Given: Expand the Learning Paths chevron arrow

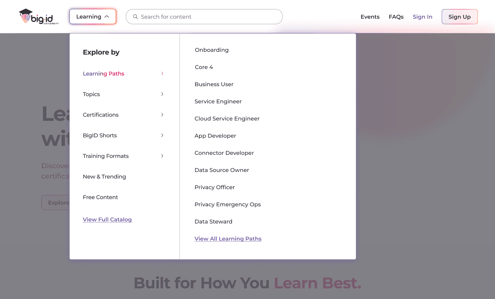Looking at the screenshot, I should (162, 73).
